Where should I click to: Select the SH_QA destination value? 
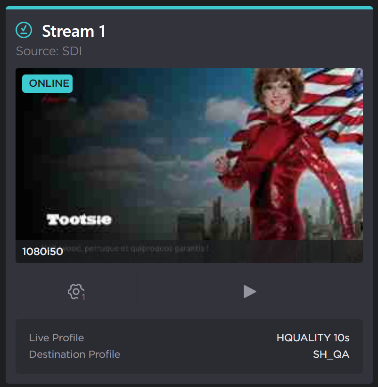point(331,354)
